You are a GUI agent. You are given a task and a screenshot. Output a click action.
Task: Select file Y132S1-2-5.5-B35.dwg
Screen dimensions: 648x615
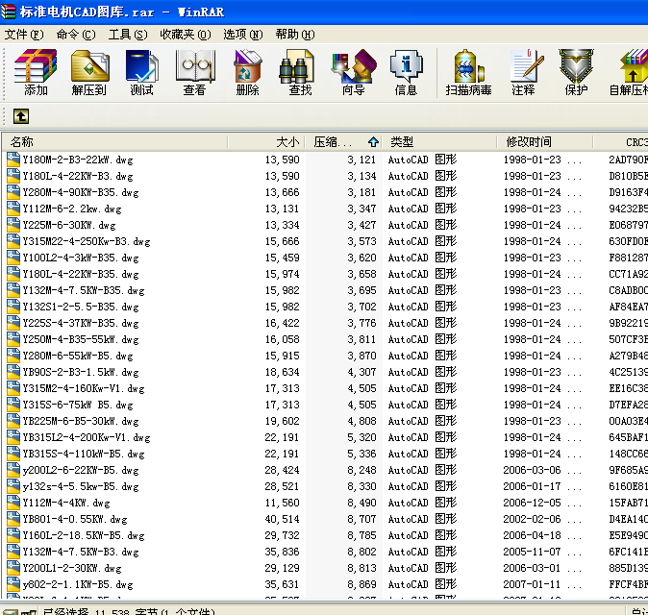[x=81, y=307]
